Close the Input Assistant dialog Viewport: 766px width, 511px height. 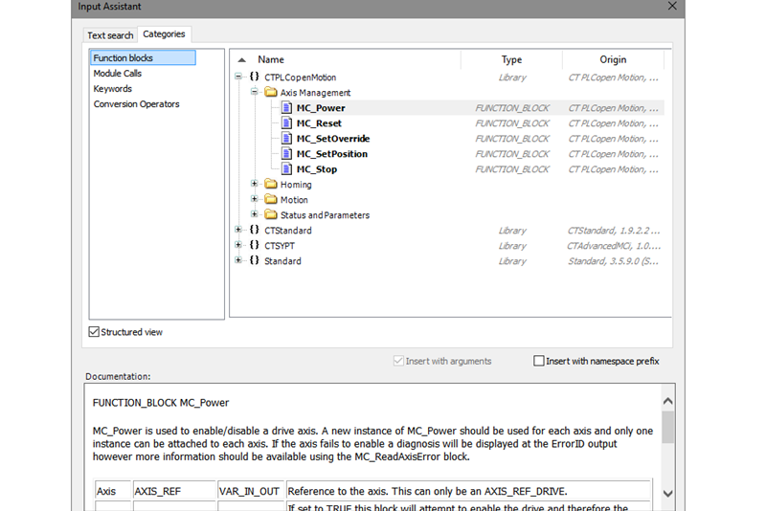672,6
